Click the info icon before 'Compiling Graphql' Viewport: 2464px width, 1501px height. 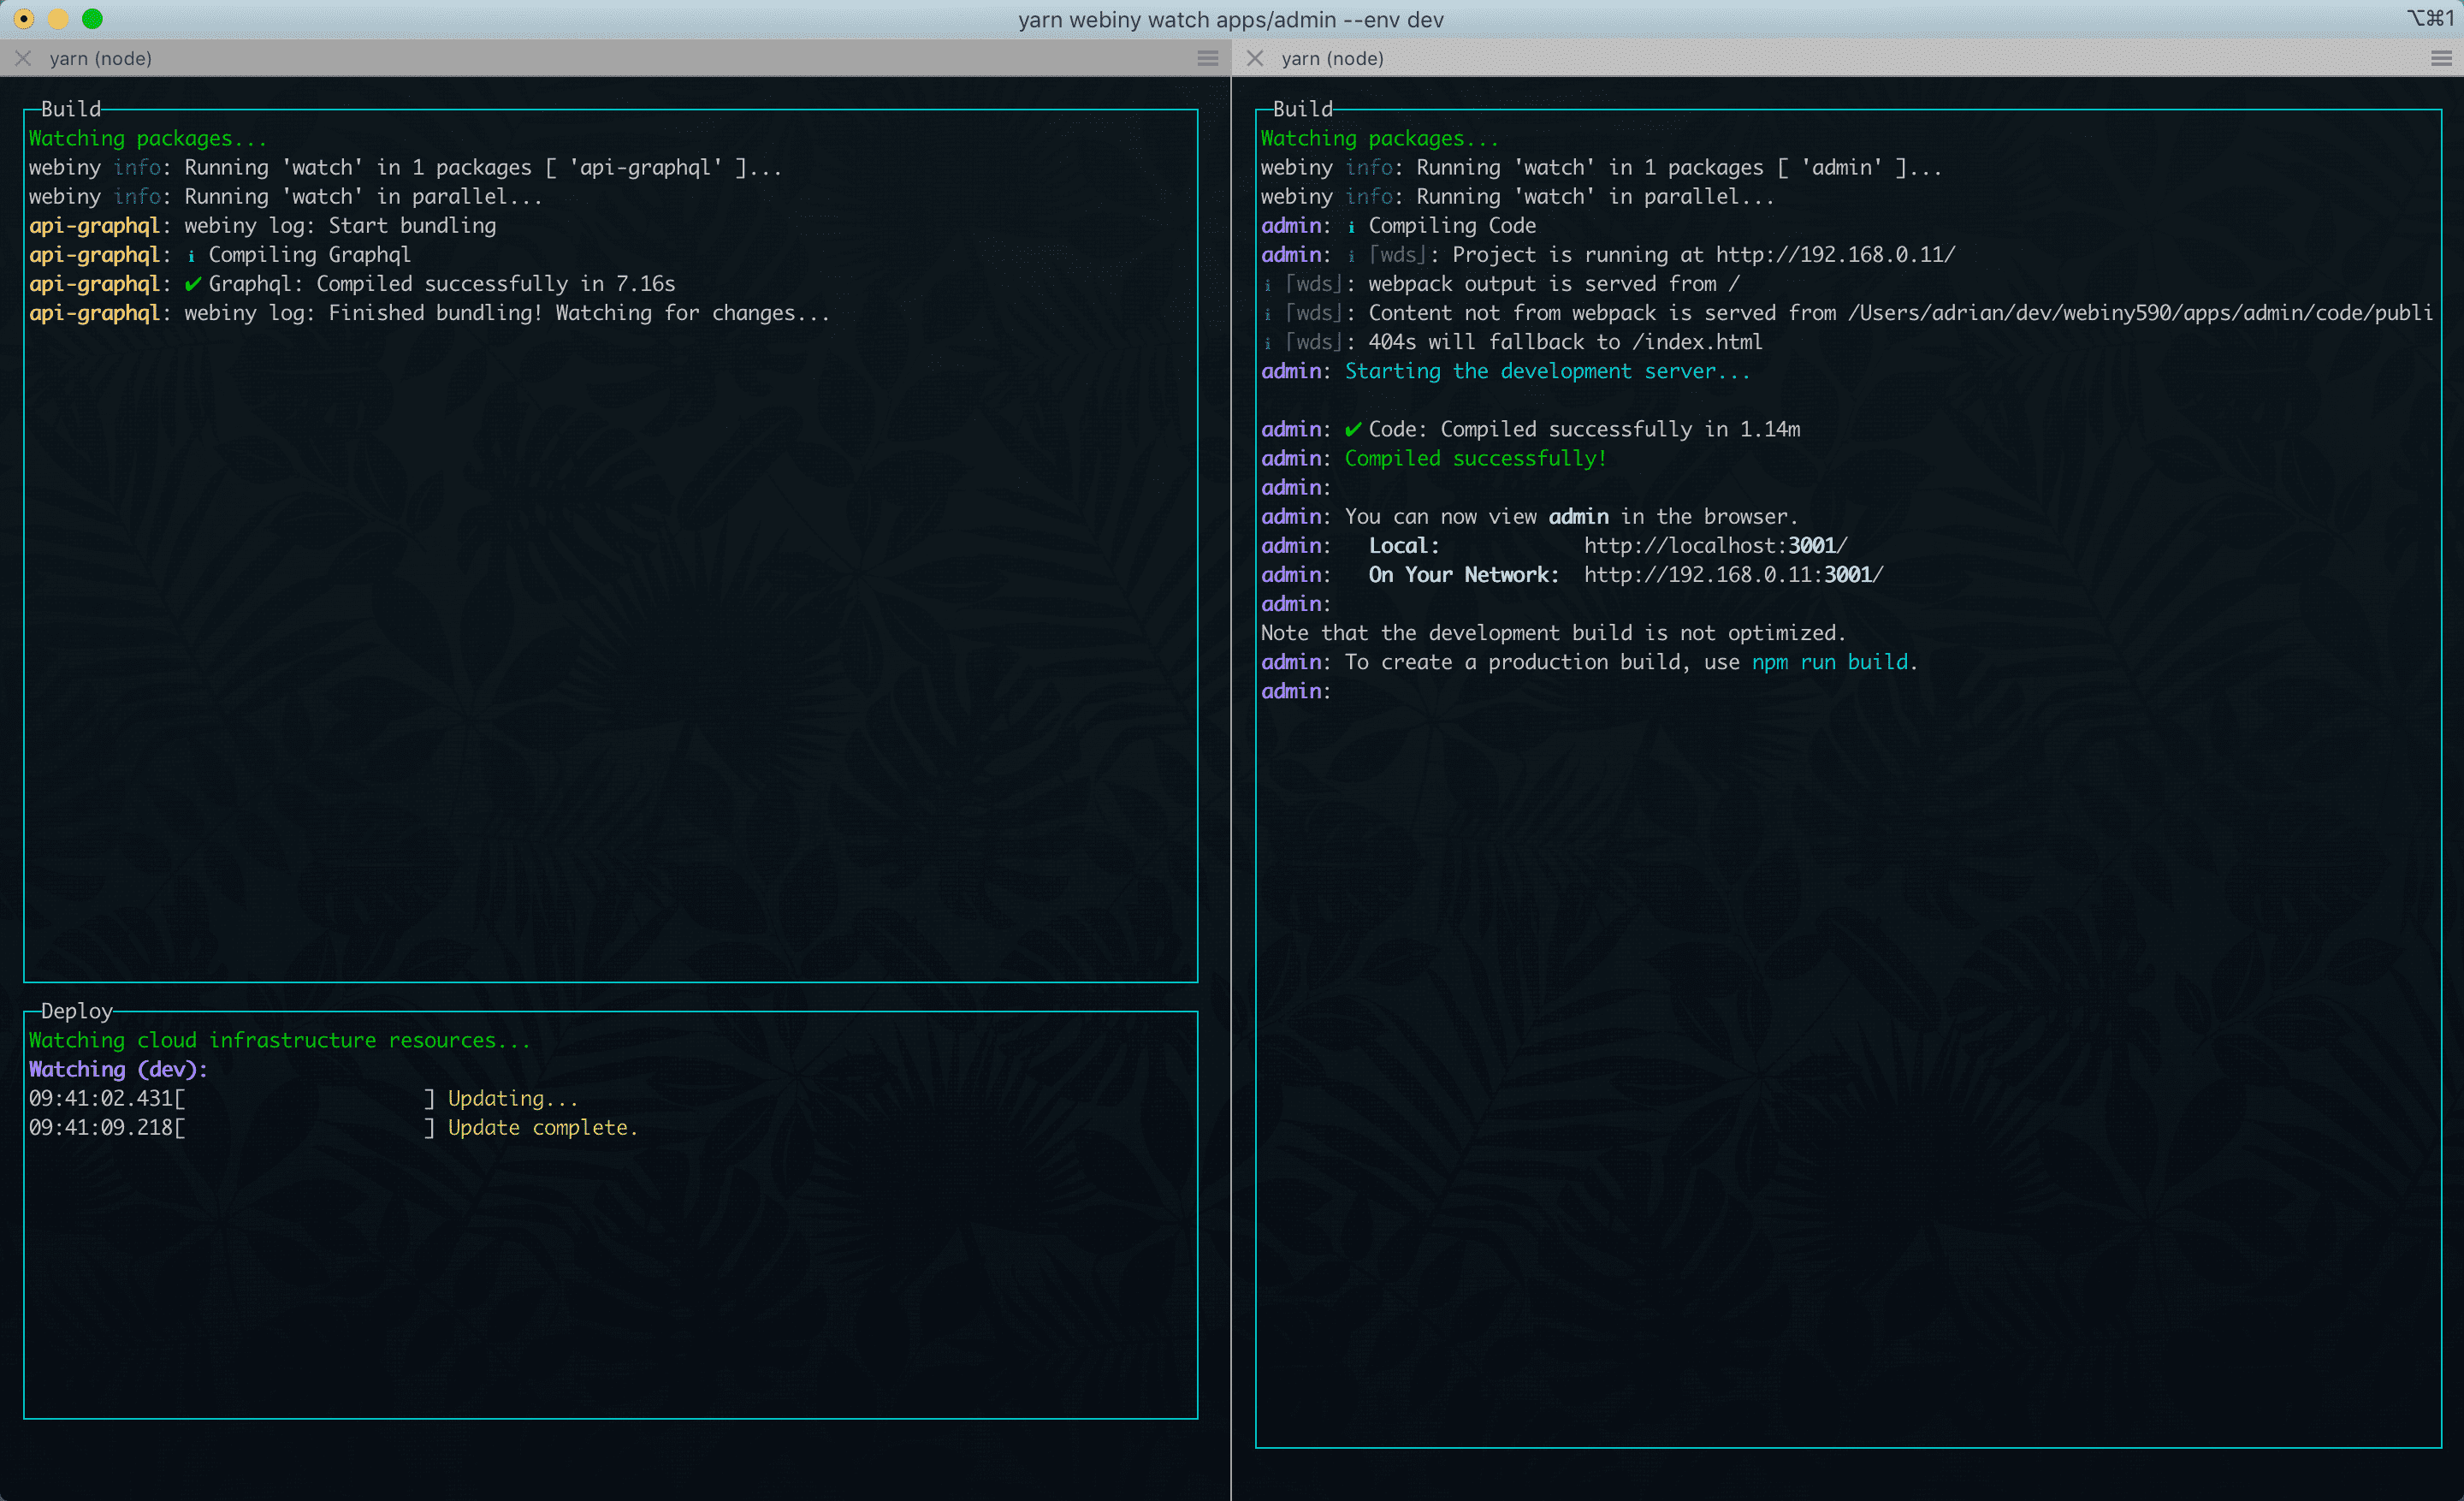click(x=191, y=255)
